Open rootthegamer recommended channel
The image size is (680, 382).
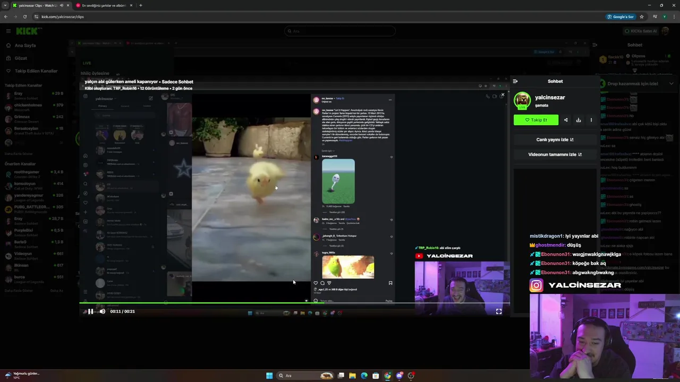pos(34,173)
